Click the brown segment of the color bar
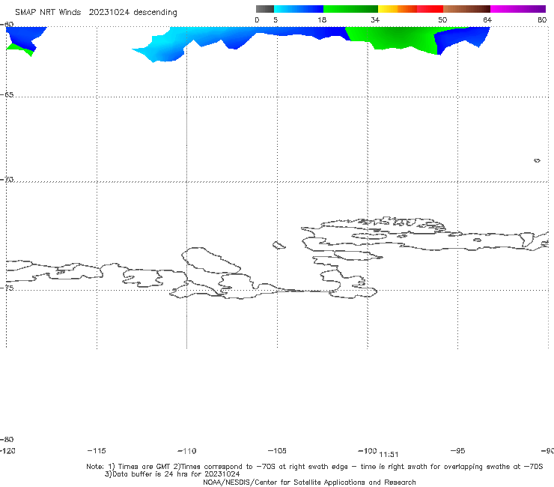 (x=466, y=9)
